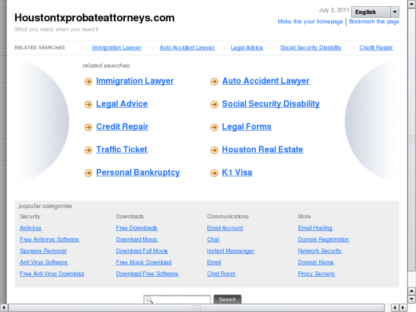Select Social Security Disability in the top related searches bar

[311, 48]
